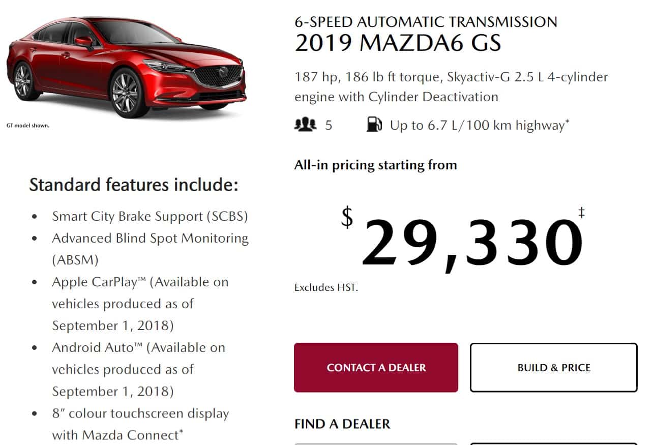653x445 pixels.
Task: Click the FIND A DEALER heading
Action: (342, 424)
